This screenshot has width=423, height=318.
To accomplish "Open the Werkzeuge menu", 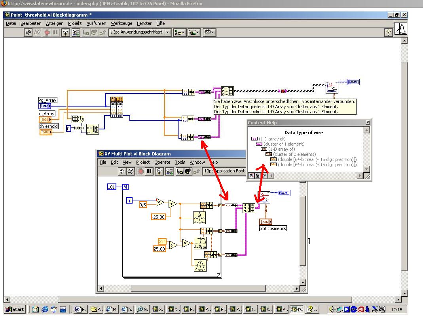I will (x=121, y=23).
